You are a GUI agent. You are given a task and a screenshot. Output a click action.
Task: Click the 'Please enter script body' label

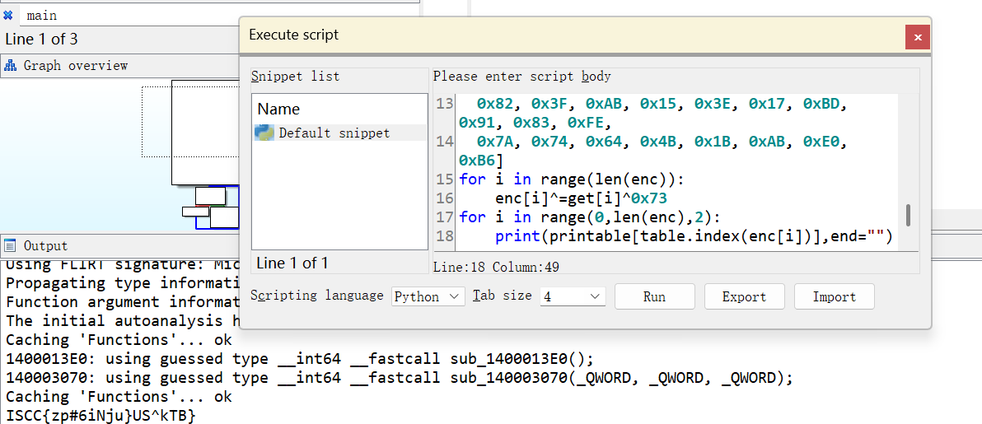click(521, 77)
